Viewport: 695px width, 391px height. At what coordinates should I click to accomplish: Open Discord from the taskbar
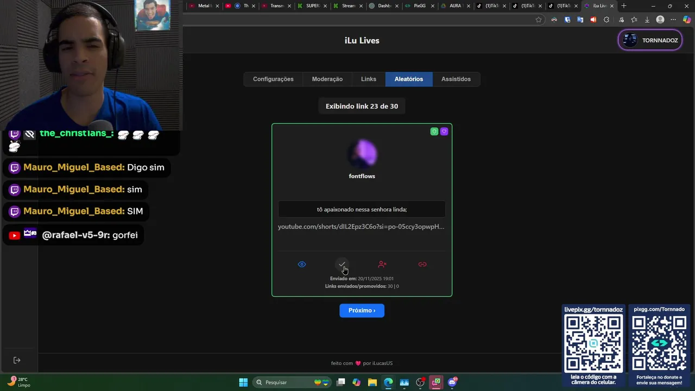tap(452, 382)
